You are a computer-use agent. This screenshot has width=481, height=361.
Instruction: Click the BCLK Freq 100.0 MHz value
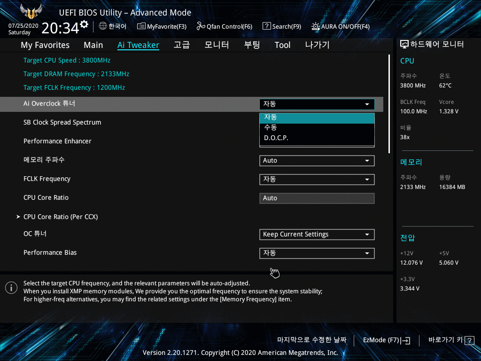[413, 111]
